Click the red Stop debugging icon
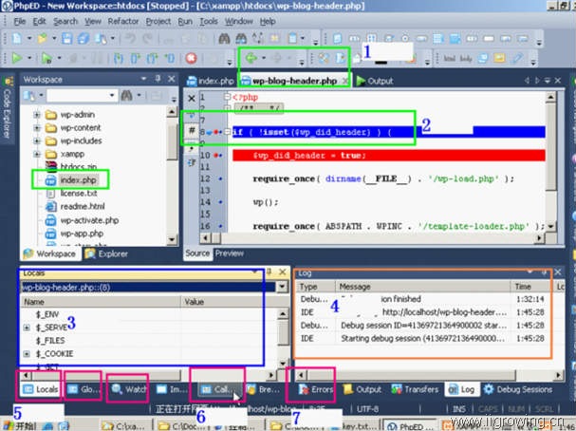 (191, 58)
